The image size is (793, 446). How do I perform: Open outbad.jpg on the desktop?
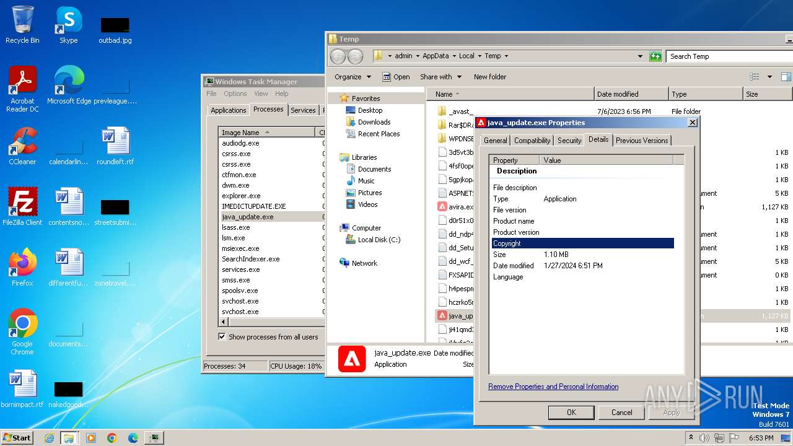point(115,30)
